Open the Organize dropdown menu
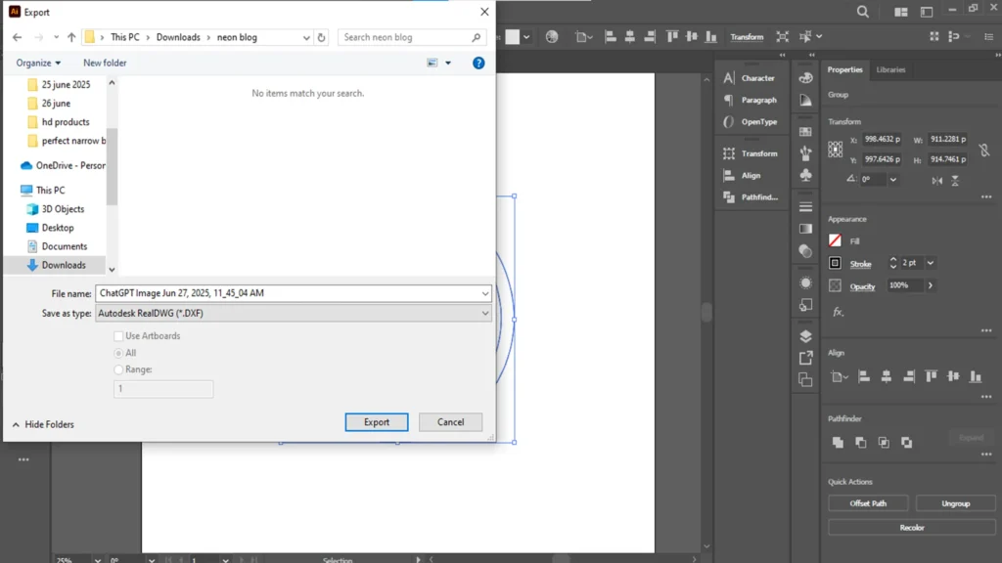This screenshot has width=1002, height=563. pos(38,63)
